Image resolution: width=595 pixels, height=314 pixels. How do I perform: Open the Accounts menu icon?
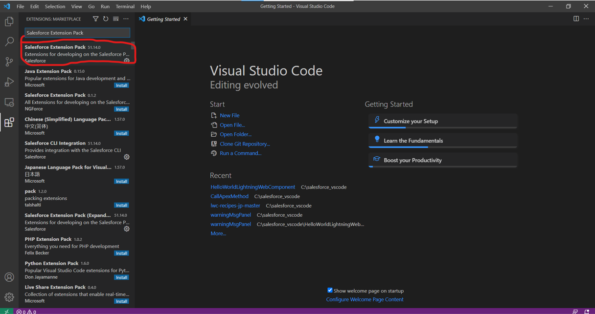pyautogui.click(x=9, y=277)
